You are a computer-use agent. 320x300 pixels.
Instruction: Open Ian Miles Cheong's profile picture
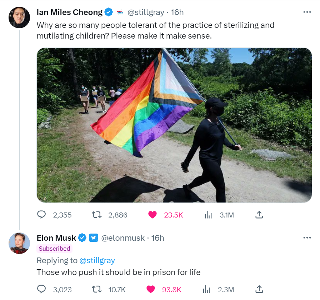[19, 17]
